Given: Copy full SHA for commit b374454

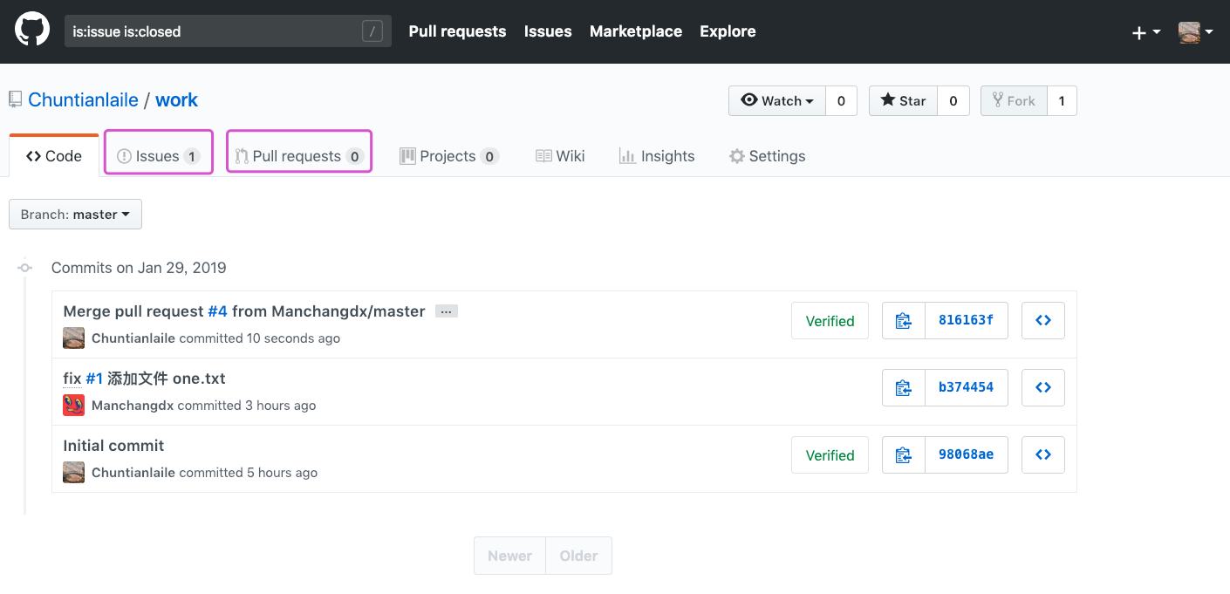Looking at the screenshot, I should [x=904, y=387].
